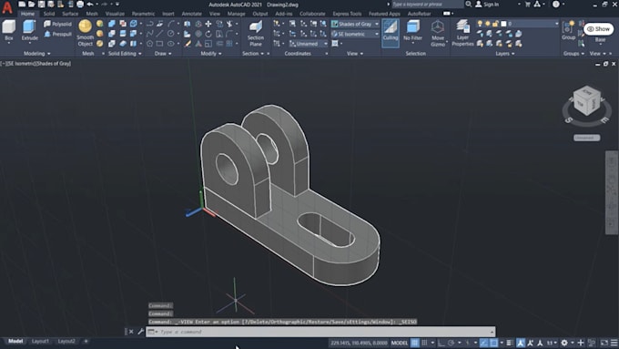Viewport: 619px width, 349px height.
Task: Click the Sign In link
Action: click(x=491, y=5)
